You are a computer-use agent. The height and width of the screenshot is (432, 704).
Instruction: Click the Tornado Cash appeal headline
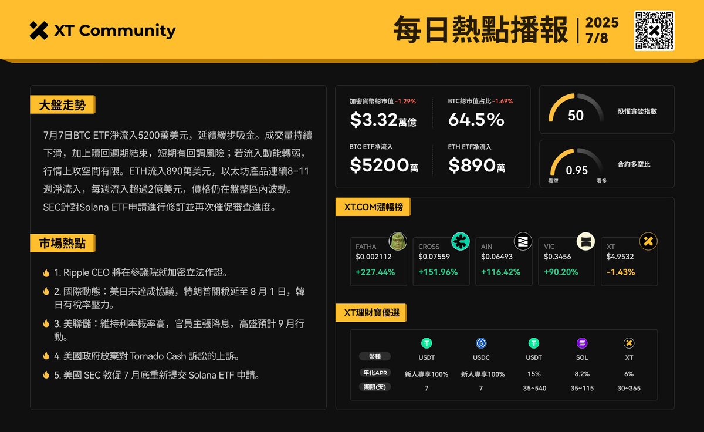[147, 356]
